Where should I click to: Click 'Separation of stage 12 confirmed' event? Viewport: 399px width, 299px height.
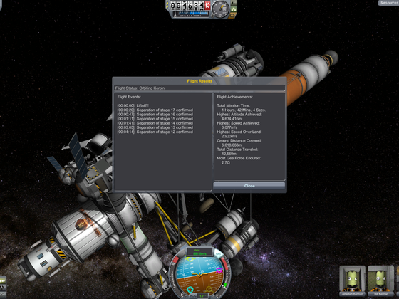[x=155, y=132]
